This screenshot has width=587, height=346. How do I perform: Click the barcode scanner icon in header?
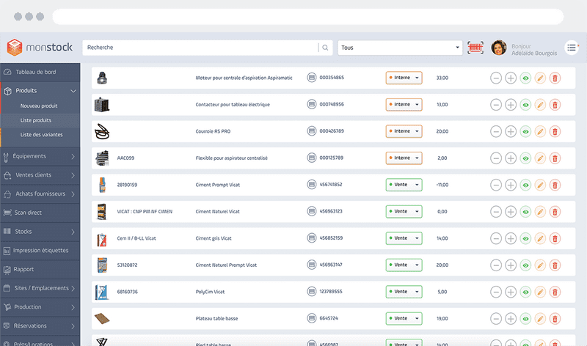tap(475, 48)
